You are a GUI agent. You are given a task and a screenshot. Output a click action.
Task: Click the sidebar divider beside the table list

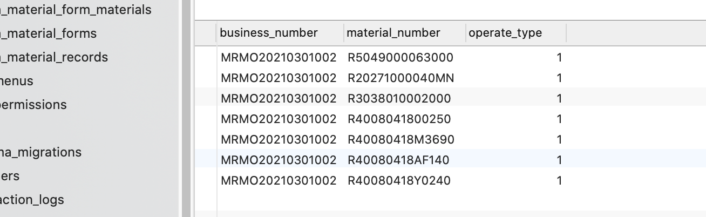[x=186, y=108]
